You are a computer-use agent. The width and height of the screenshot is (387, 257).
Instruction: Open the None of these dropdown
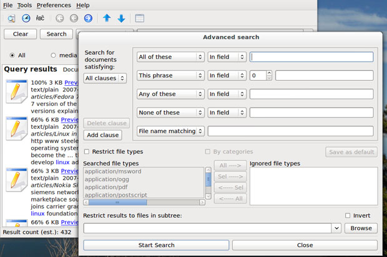pyautogui.click(x=170, y=113)
